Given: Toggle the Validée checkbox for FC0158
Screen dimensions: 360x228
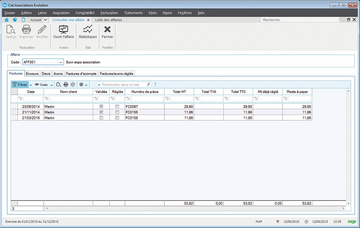Looking at the screenshot, I should [101, 118].
